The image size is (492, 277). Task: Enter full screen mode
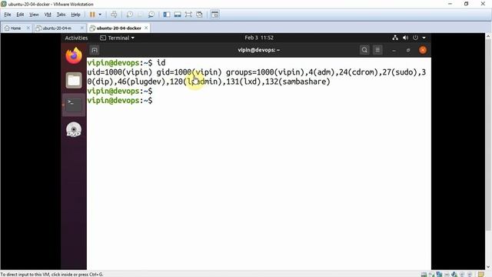[188, 15]
